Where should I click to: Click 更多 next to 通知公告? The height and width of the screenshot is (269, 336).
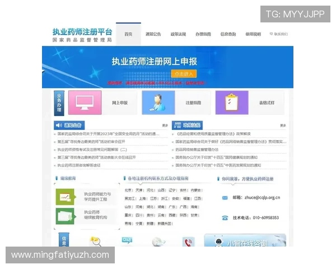(165, 126)
